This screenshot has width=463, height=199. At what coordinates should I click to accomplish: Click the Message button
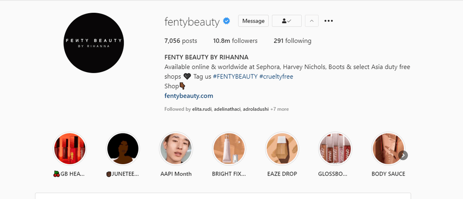(253, 21)
